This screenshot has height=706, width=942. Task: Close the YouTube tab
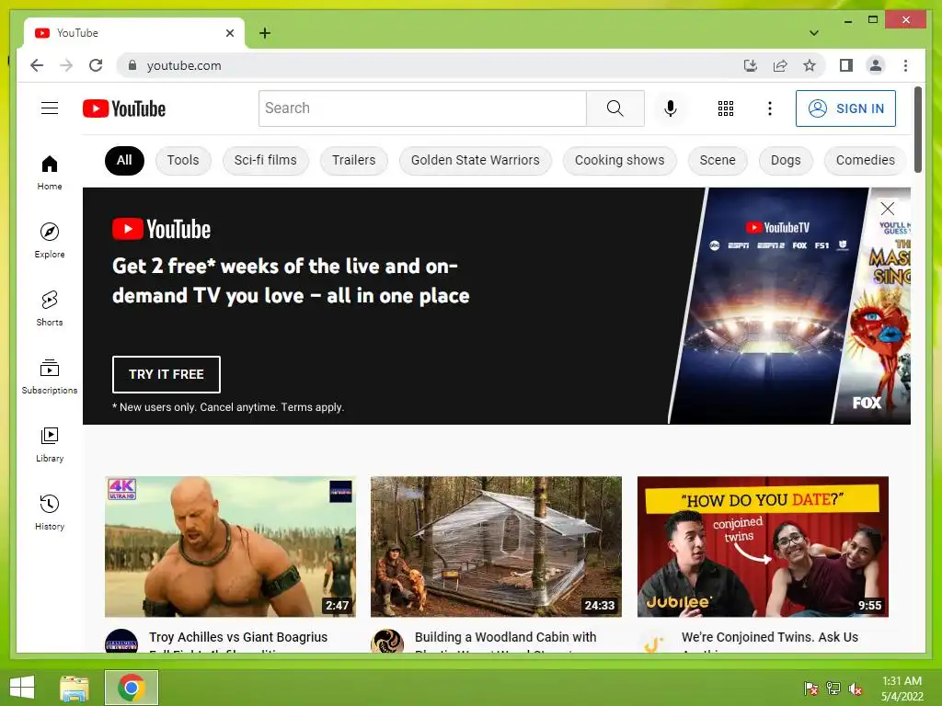(229, 33)
